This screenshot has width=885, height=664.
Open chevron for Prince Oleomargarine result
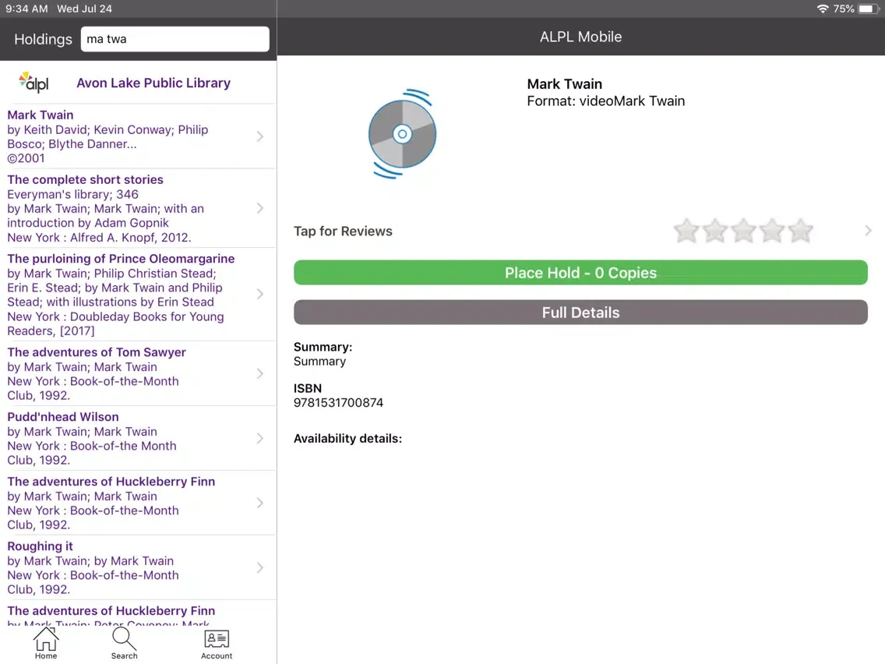(260, 294)
